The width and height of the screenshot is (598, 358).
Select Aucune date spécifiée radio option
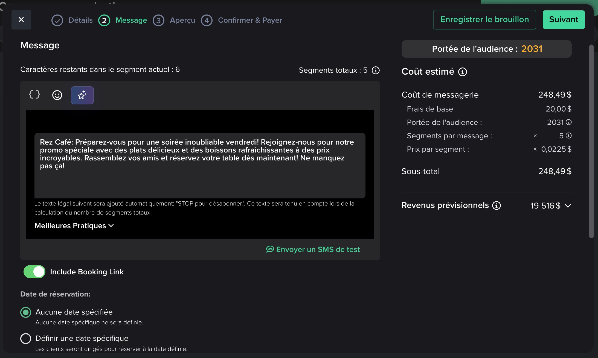click(26, 312)
